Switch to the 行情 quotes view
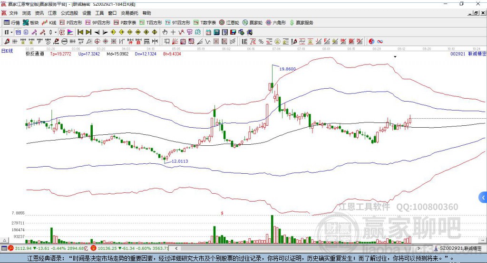Screen dimensions: 487x263 tap(11, 23)
